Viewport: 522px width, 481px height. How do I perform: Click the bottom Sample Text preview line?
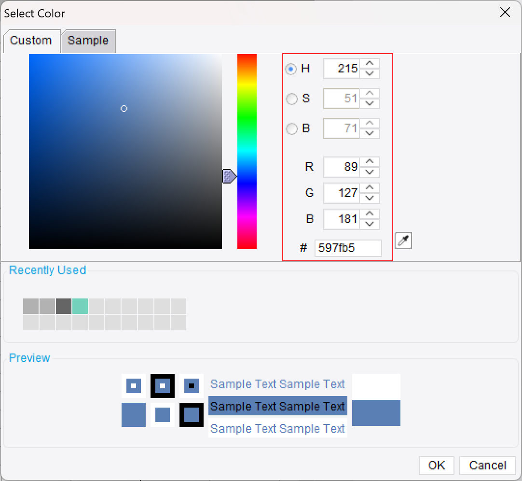[278, 428]
